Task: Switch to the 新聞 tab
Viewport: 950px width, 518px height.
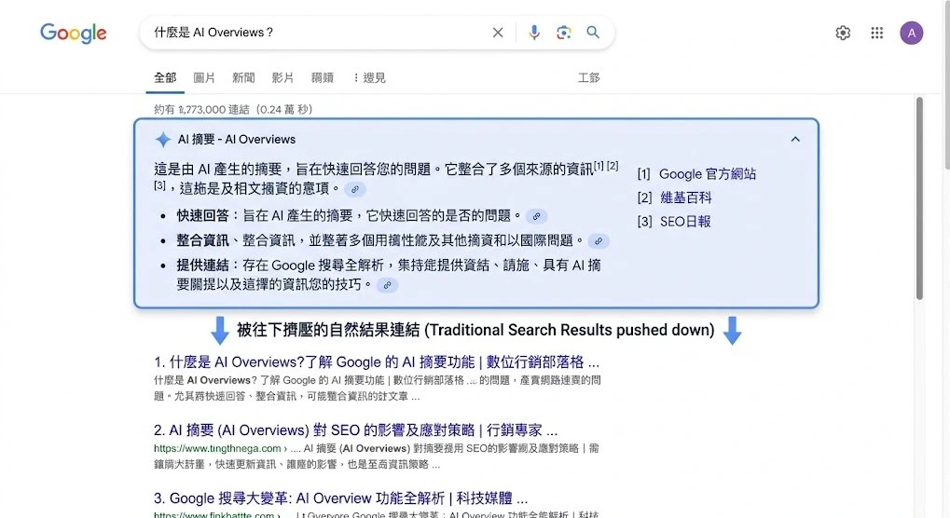Action: pyautogui.click(x=243, y=77)
